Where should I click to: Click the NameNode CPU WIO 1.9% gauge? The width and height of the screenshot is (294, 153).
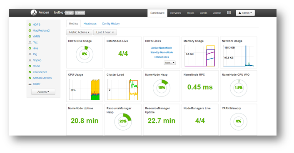click(x=239, y=88)
